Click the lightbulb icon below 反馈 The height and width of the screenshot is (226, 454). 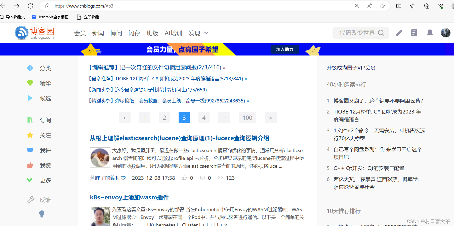click(x=42, y=214)
